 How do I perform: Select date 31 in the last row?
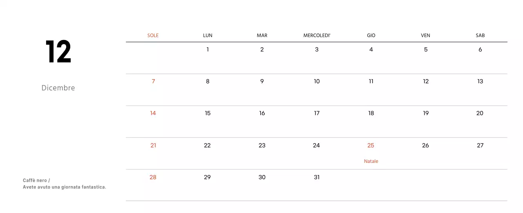(317, 177)
